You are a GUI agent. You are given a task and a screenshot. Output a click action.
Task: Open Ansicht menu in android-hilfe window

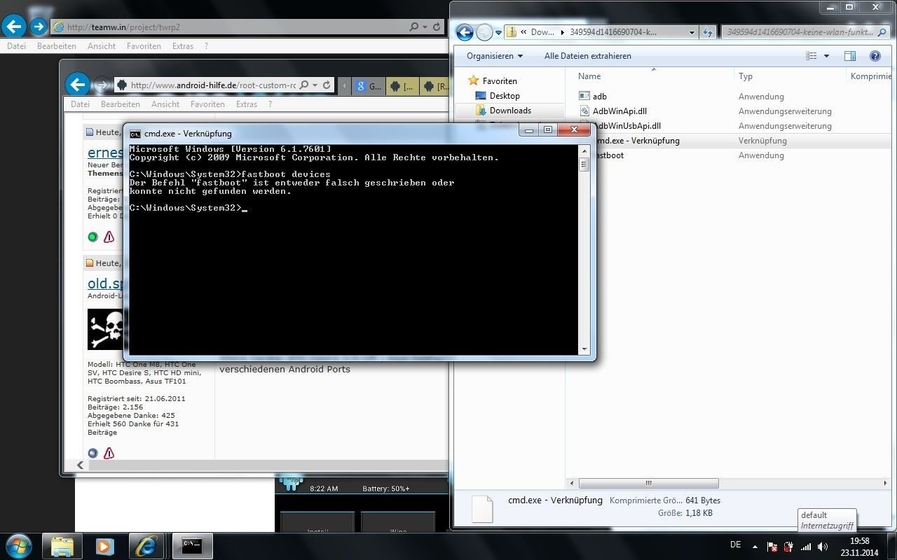pos(165,104)
